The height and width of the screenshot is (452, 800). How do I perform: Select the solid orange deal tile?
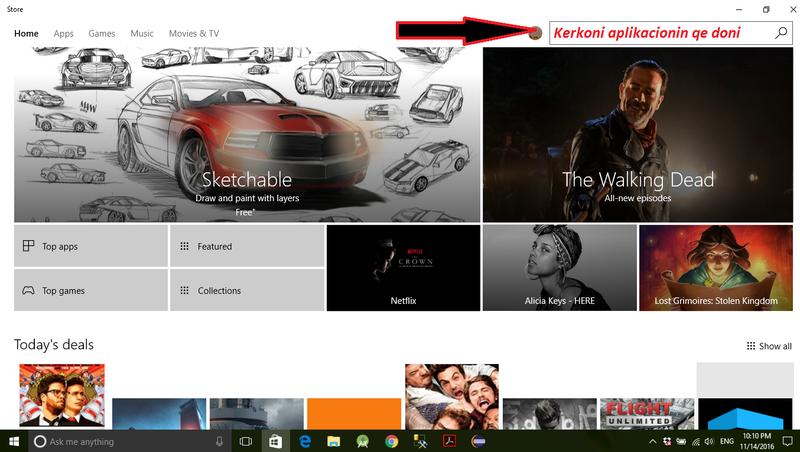(x=354, y=414)
